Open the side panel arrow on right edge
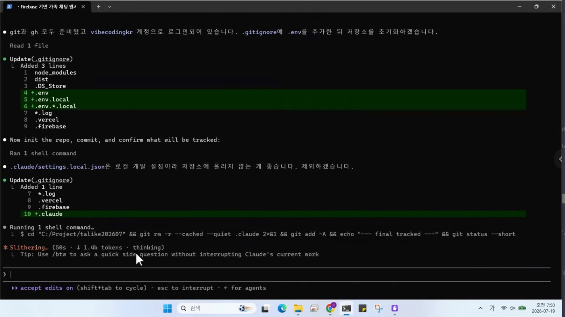Viewport: 565px width, 317px height. (x=560, y=159)
